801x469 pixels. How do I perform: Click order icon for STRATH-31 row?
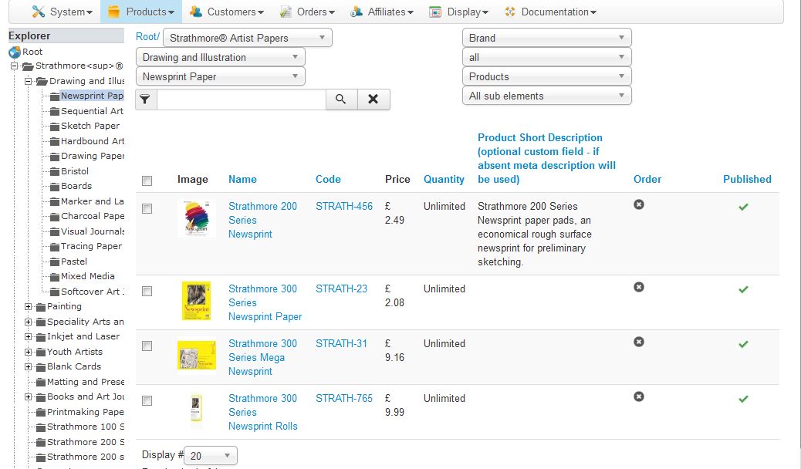pyautogui.click(x=638, y=342)
